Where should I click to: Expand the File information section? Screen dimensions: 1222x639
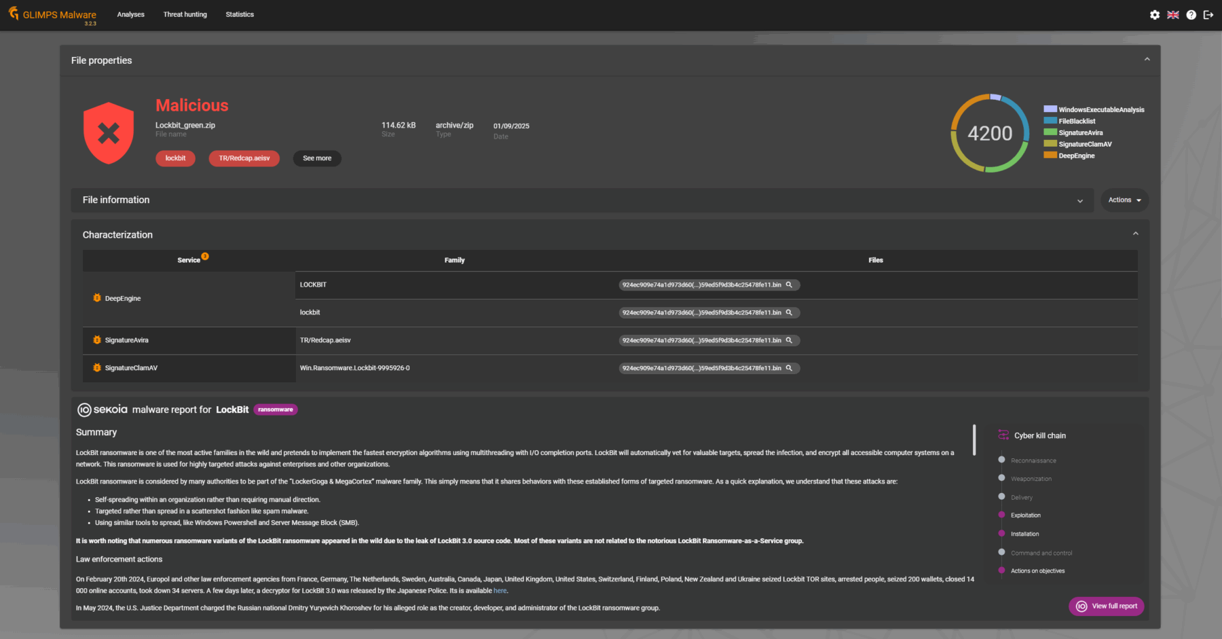coord(1080,200)
